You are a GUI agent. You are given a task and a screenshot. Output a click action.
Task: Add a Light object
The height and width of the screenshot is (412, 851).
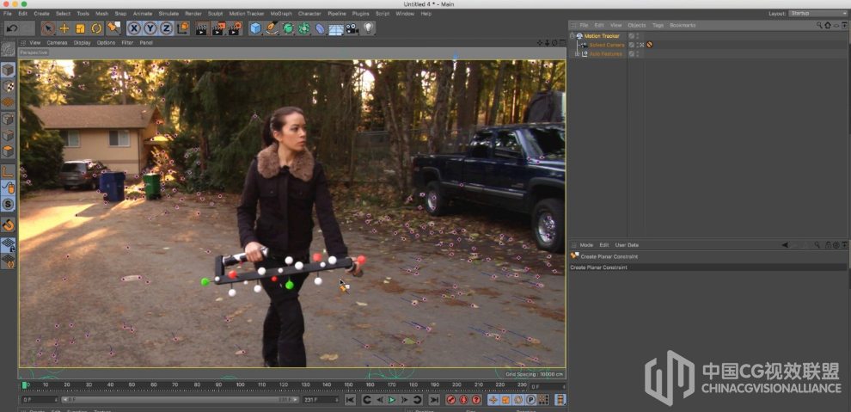tap(369, 28)
